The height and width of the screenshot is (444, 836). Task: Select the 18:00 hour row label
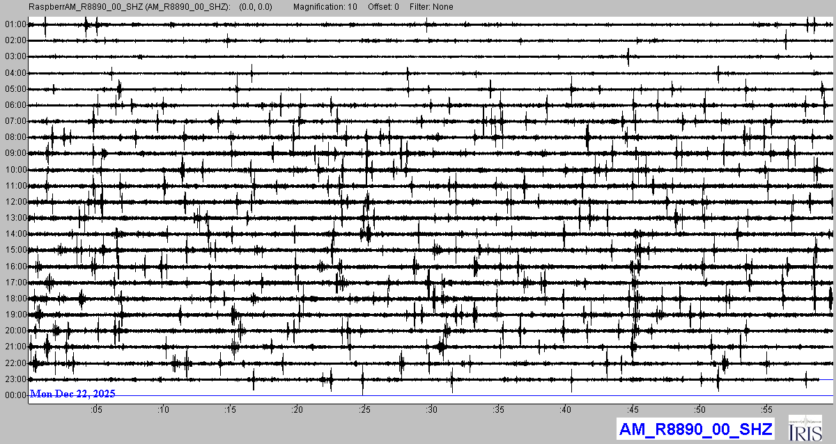(15, 299)
